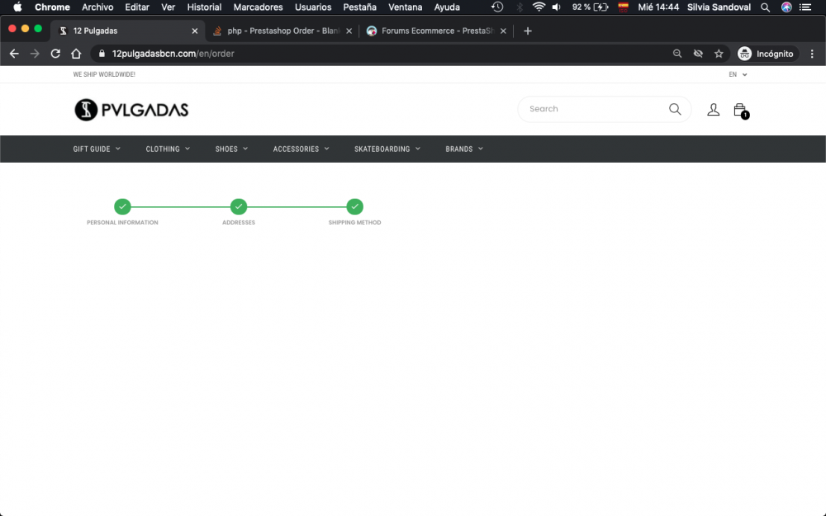Click the Shipping Method step checkmark
This screenshot has height=516, width=826.
[354, 207]
